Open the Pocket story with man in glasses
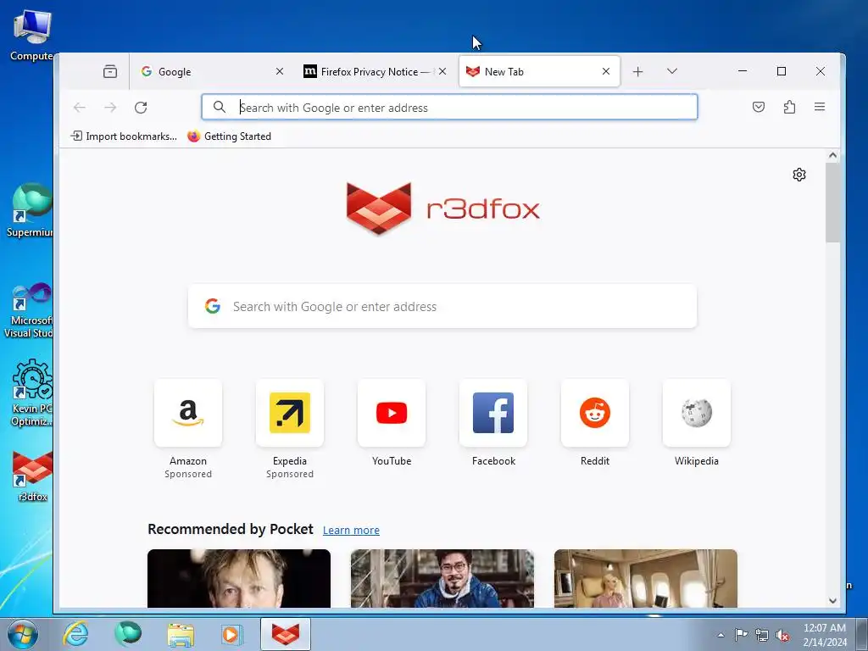The width and height of the screenshot is (868, 651). [442, 578]
